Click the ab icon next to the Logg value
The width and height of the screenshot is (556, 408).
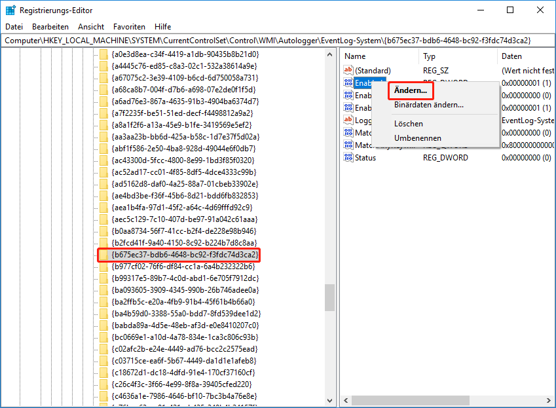tap(348, 120)
